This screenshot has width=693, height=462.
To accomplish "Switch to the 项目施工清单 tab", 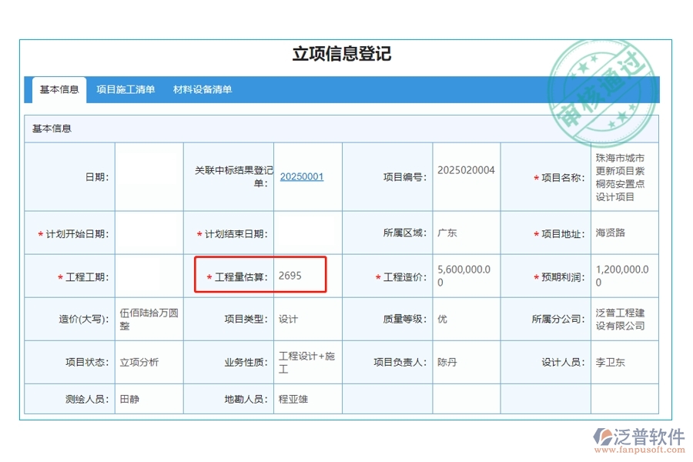I will 127,89.
